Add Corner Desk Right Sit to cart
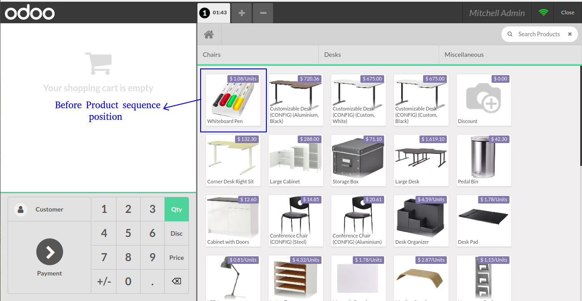The image size is (582, 301). tap(233, 161)
